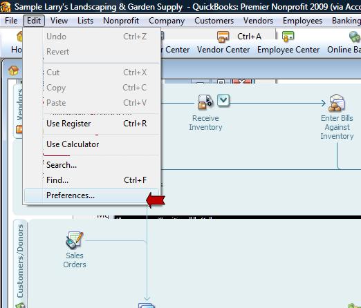
Task: Click the Enter Bills Against Inventory icon
Action: 337,102
